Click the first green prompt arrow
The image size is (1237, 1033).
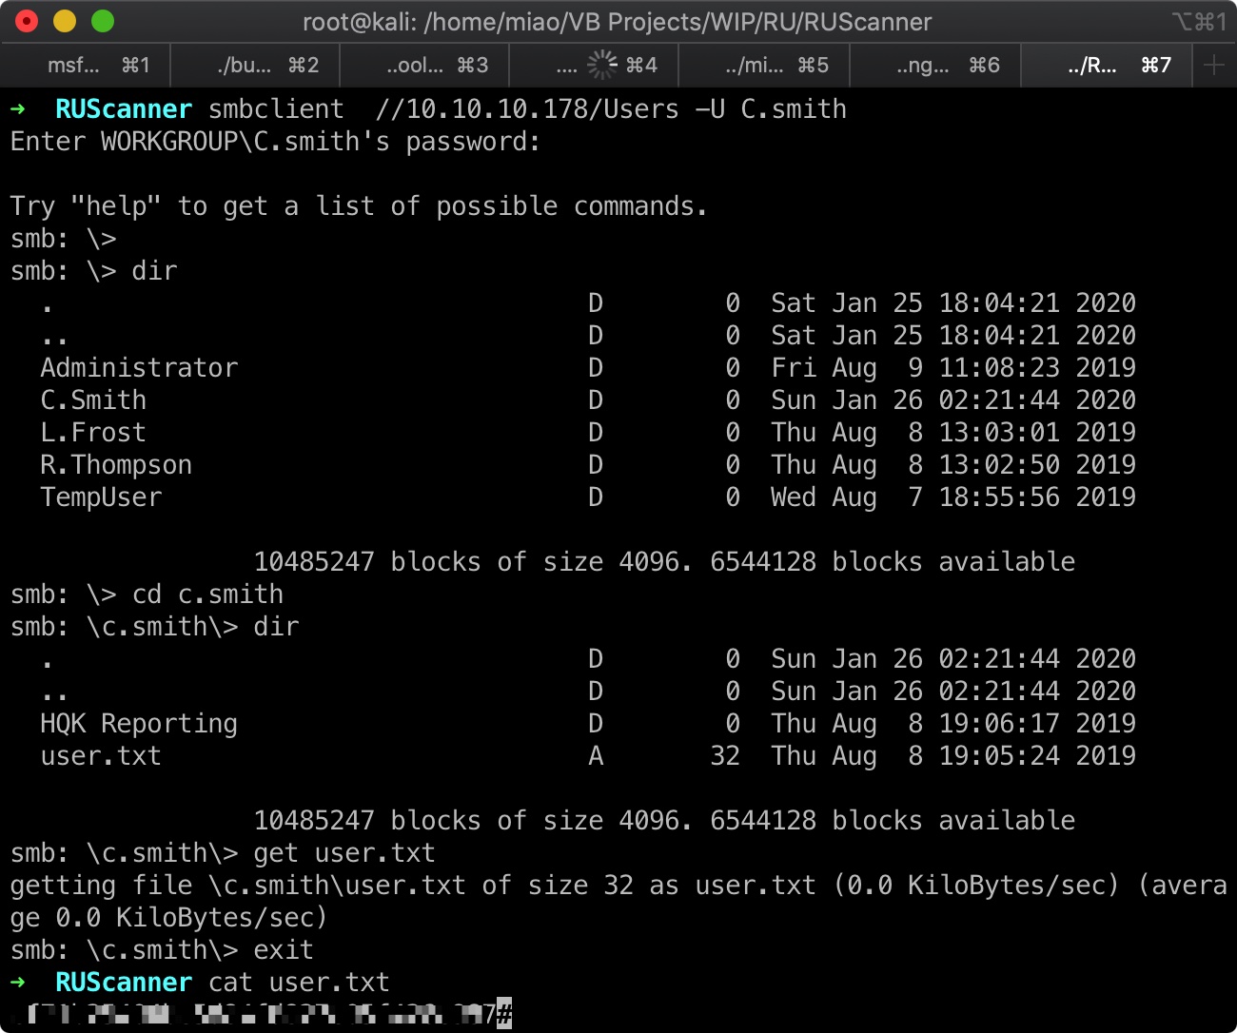[17, 109]
